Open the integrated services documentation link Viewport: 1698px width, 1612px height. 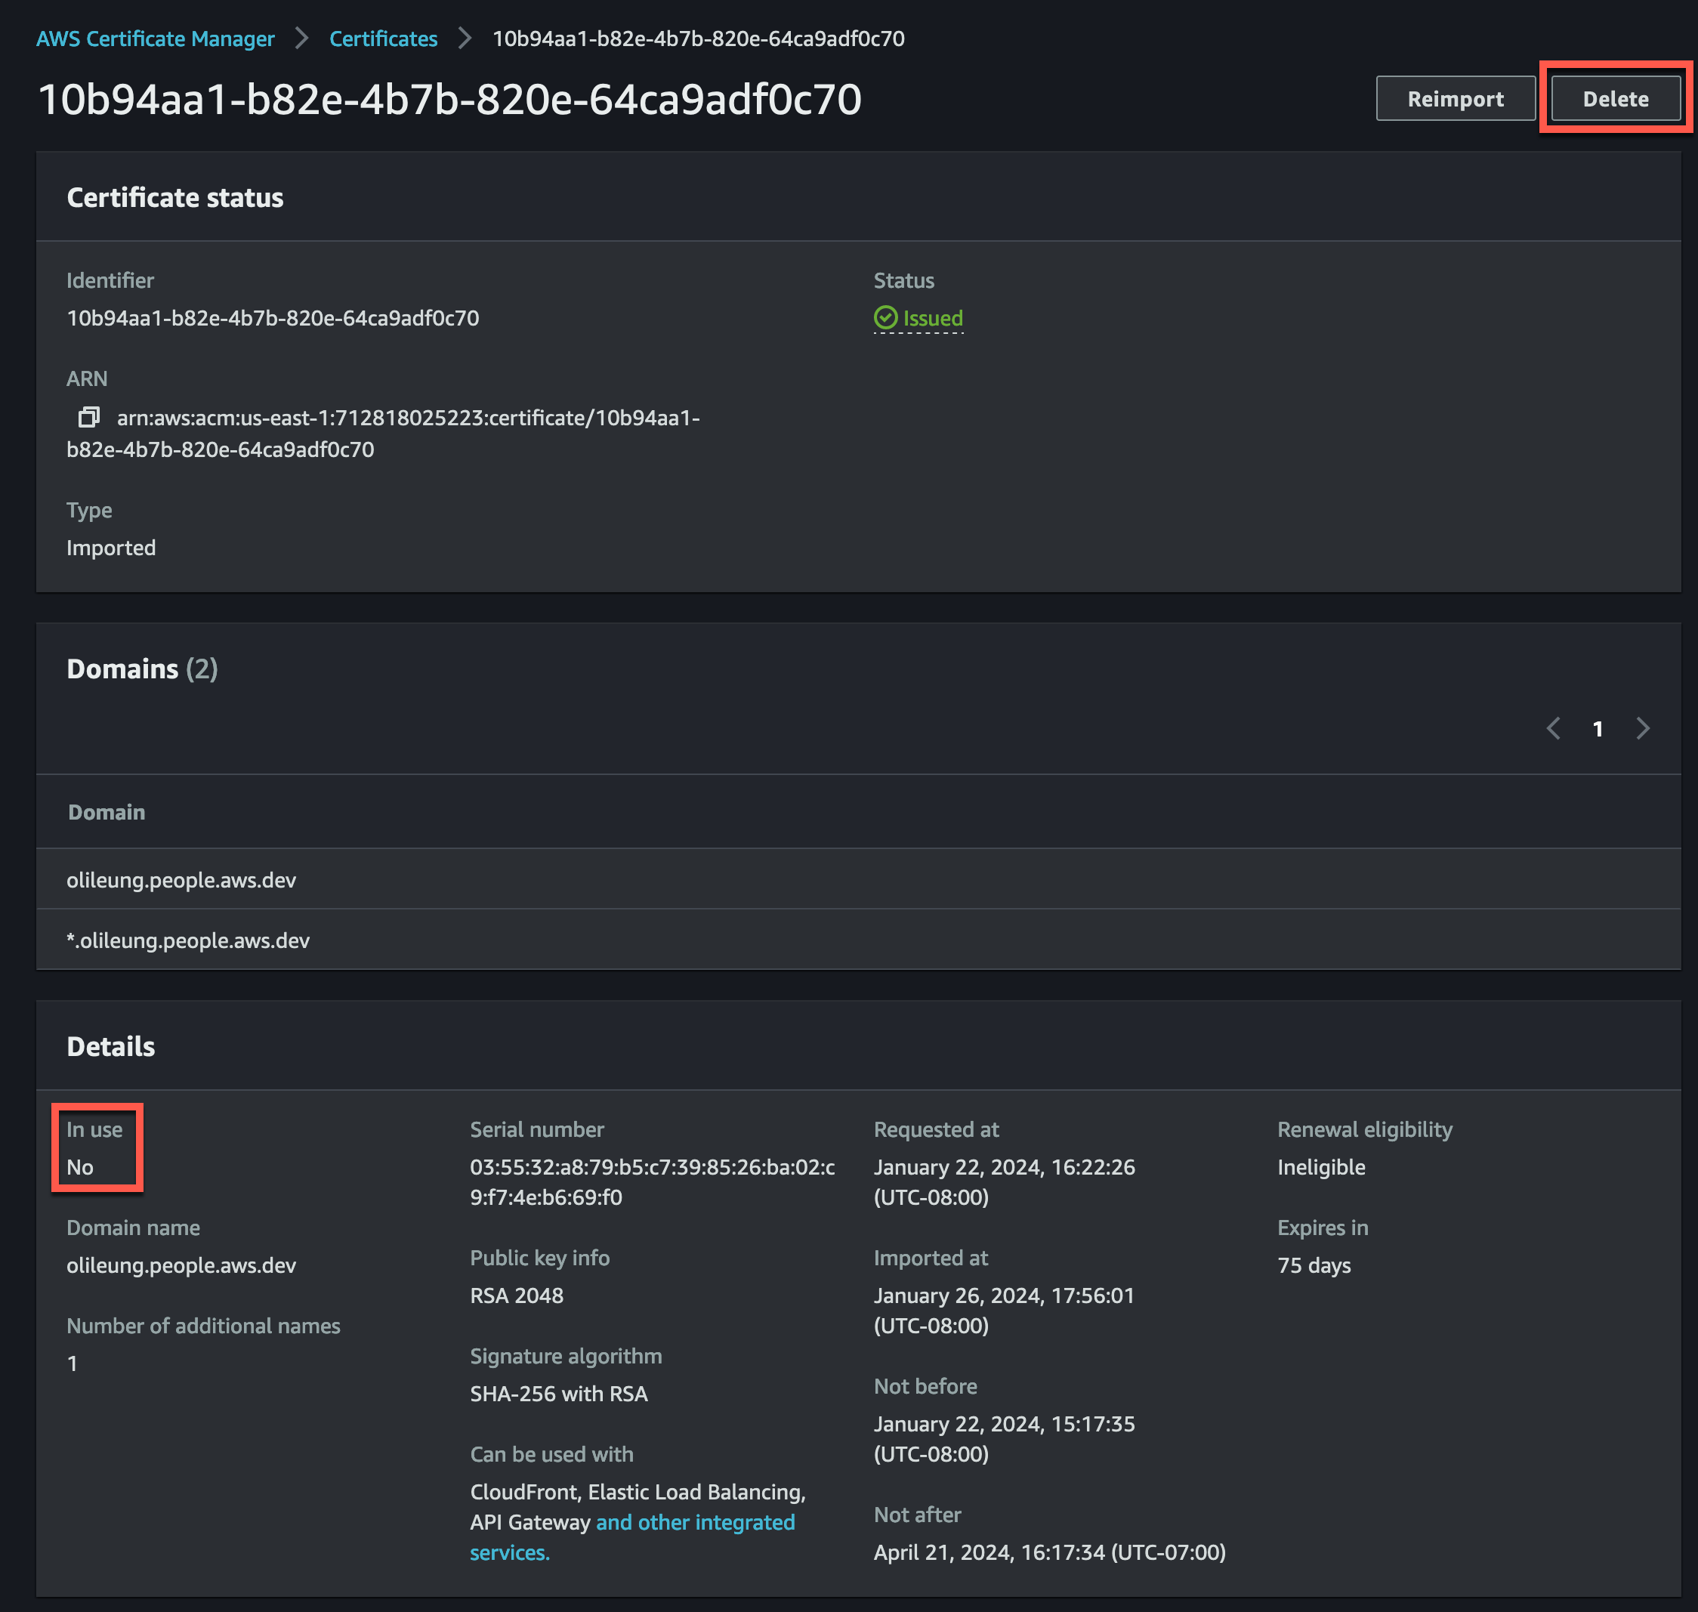pos(694,1522)
